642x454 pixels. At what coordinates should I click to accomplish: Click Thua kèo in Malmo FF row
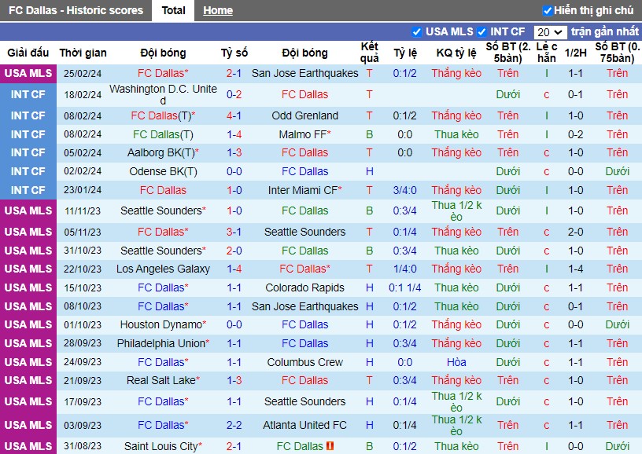(x=456, y=134)
